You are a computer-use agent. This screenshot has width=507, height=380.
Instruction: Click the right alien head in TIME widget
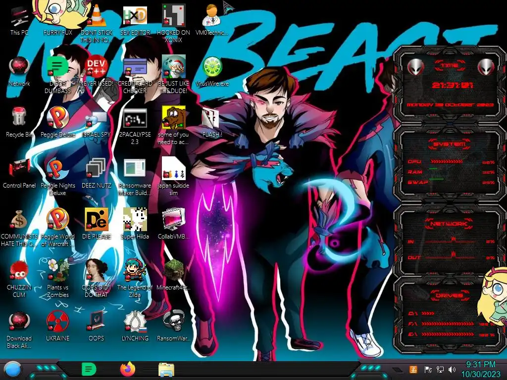(486, 67)
